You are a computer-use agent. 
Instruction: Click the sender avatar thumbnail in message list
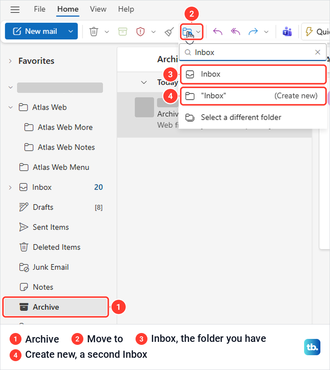[144, 107]
